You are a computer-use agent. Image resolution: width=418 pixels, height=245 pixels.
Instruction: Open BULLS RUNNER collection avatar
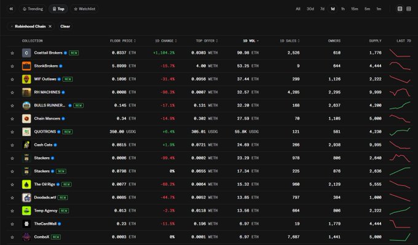[26, 105]
